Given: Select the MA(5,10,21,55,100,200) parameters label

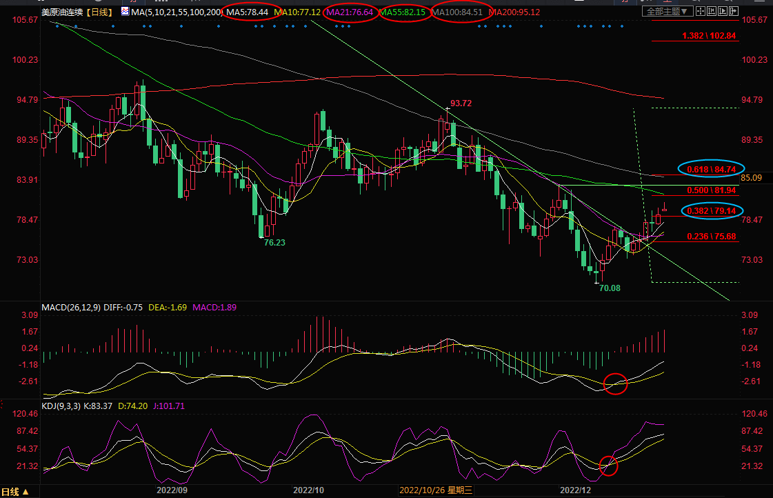Looking at the screenshot, I should pyautogui.click(x=177, y=12).
